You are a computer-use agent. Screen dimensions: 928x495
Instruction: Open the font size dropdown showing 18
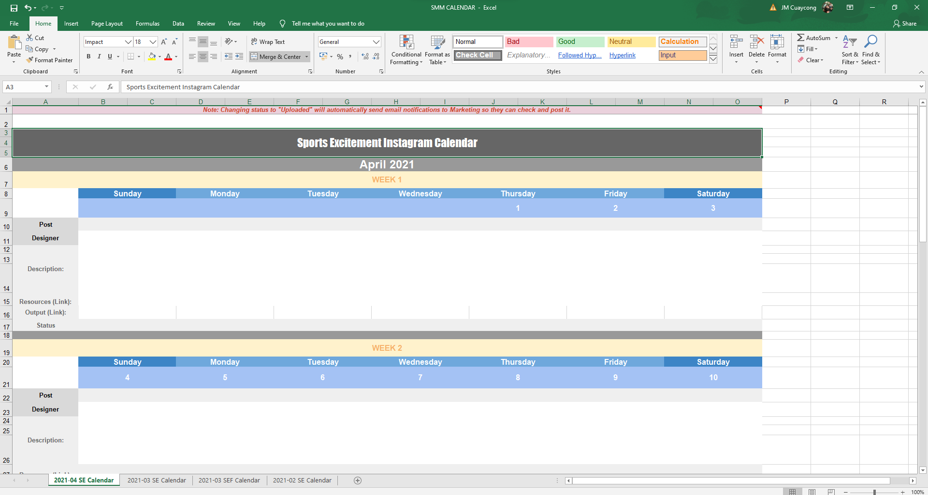point(153,42)
